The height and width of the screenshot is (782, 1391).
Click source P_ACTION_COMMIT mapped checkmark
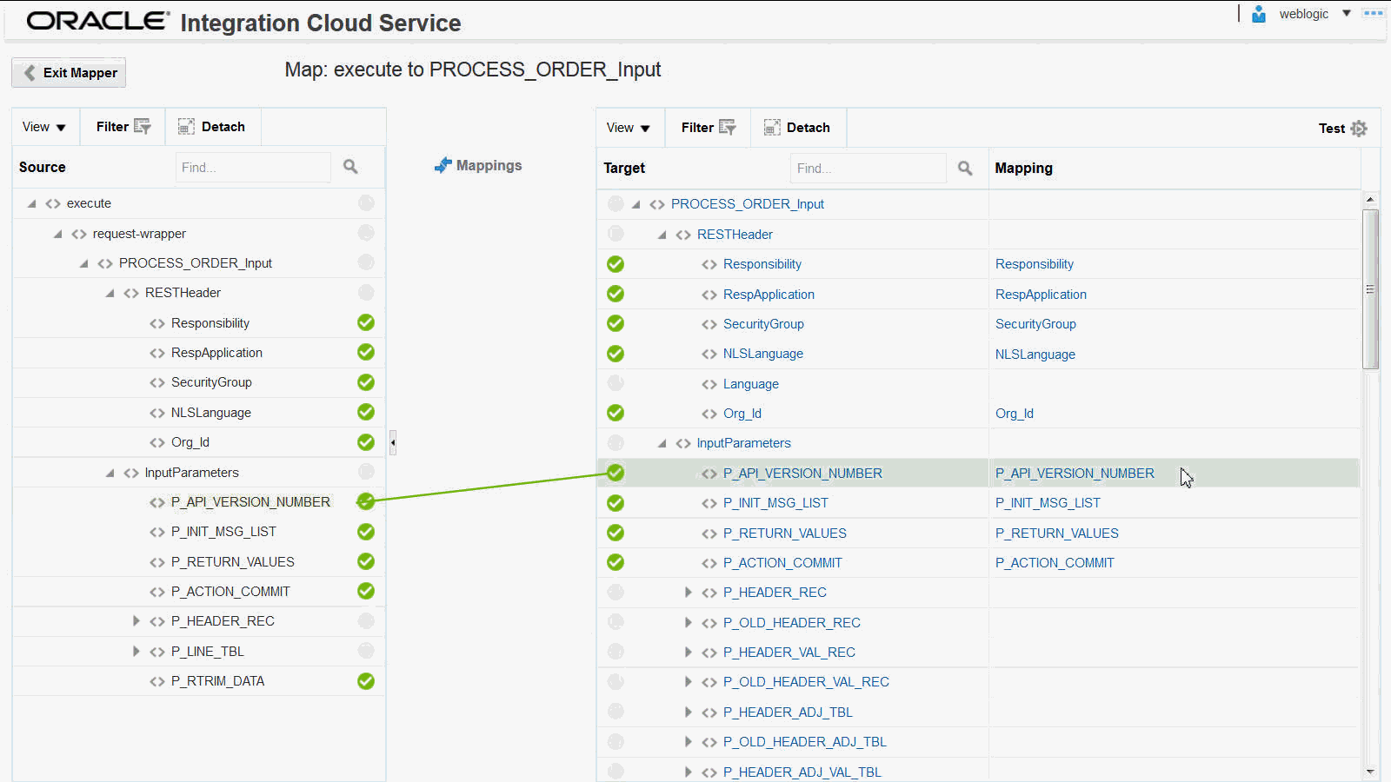[x=366, y=591]
